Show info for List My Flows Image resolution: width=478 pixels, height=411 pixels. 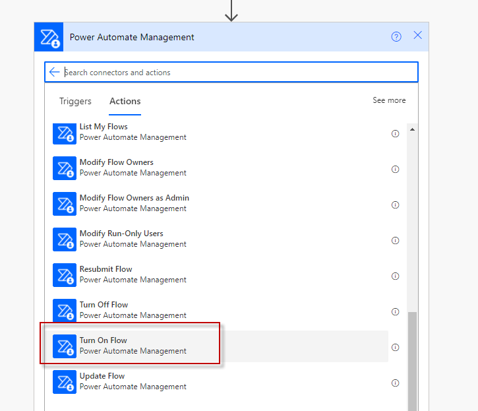(x=395, y=134)
